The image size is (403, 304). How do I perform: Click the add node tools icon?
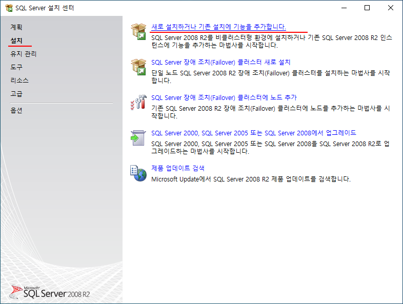coord(138,102)
